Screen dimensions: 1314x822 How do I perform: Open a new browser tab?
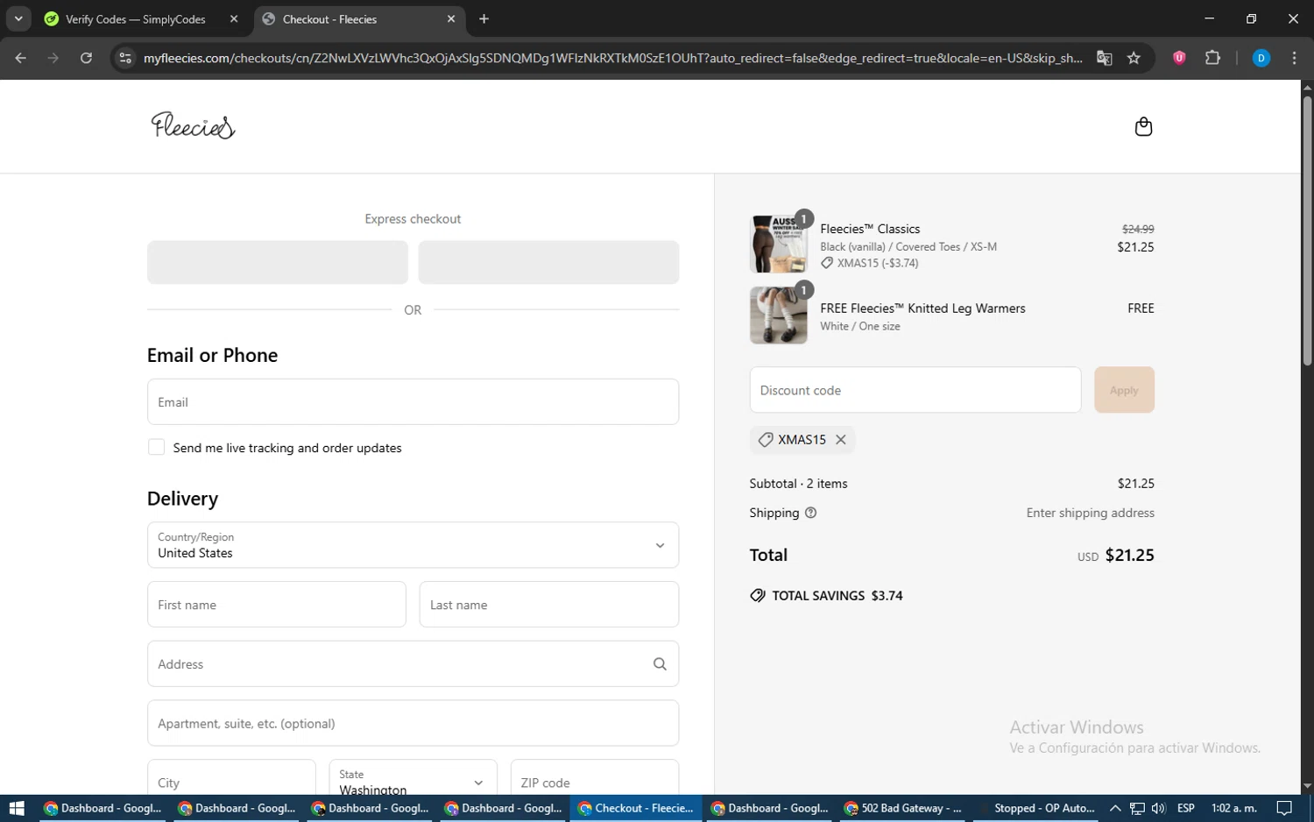[484, 18]
